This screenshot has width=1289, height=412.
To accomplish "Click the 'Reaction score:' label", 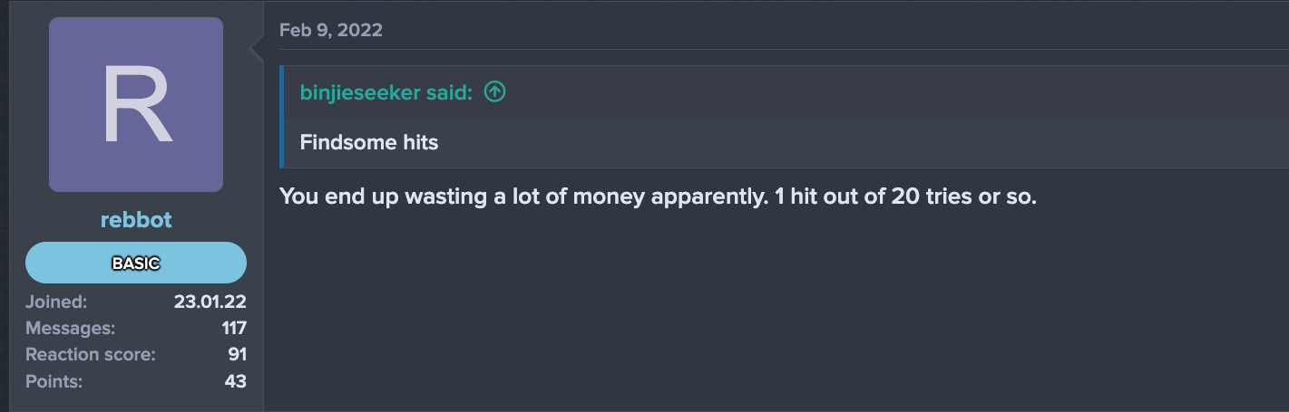I will 90,354.
